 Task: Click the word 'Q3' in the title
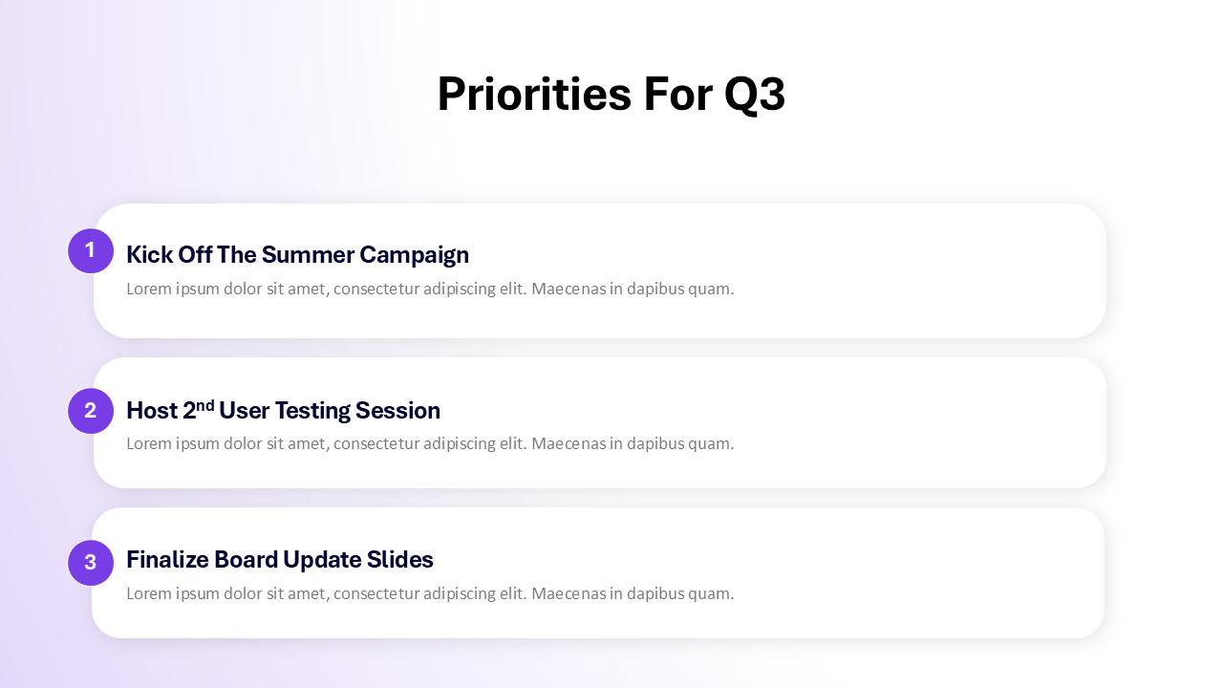(x=755, y=96)
